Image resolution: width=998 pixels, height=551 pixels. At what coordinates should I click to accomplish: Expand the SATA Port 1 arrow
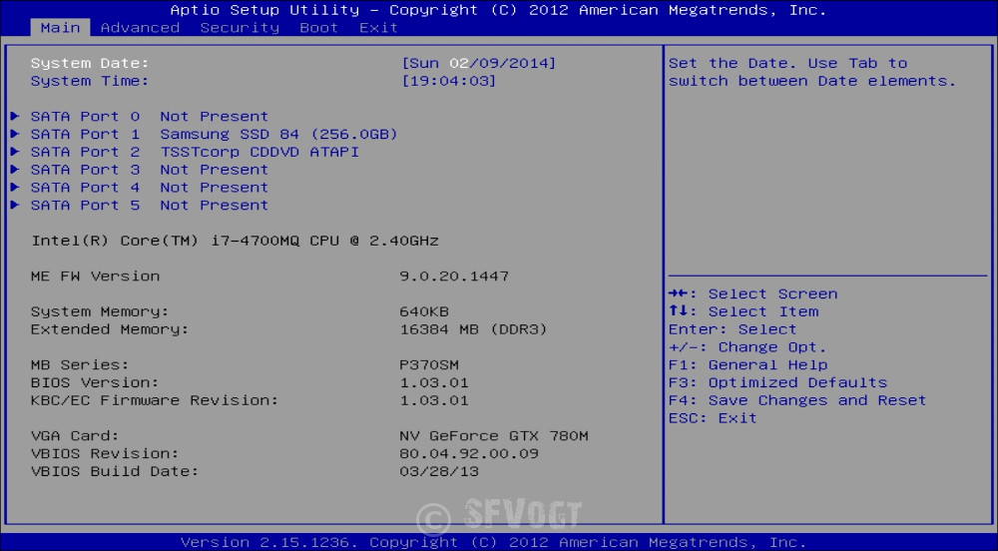[x=15, y=134]
